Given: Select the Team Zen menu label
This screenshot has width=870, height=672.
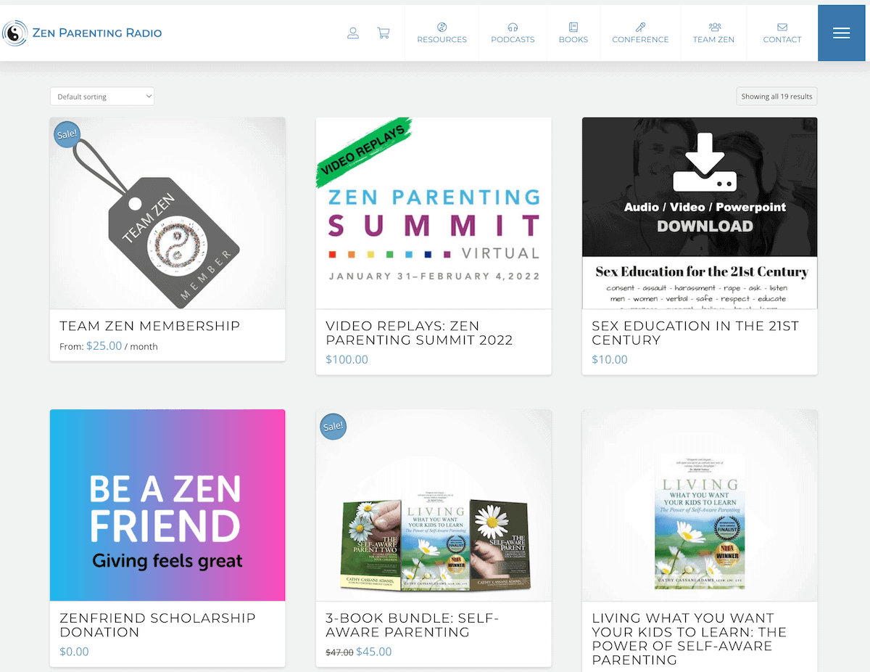Looking at the screenshot, I should (713, 39).
